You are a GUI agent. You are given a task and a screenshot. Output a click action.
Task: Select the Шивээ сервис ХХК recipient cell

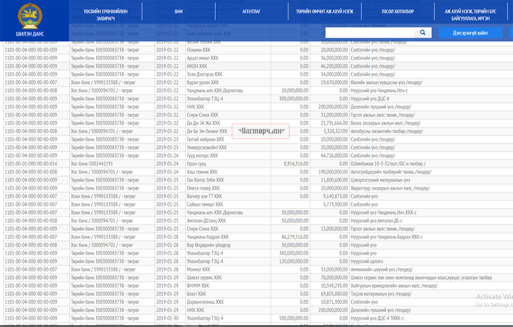(204, 278)
